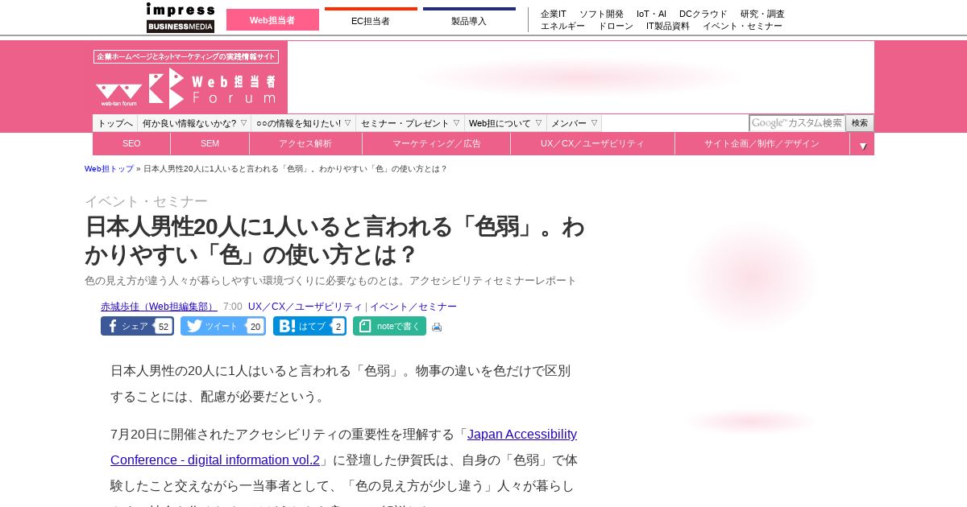Write about the article on note
The width and height of the screenshot is (967, 507).
pyautogui.click(x=389, y=326)
